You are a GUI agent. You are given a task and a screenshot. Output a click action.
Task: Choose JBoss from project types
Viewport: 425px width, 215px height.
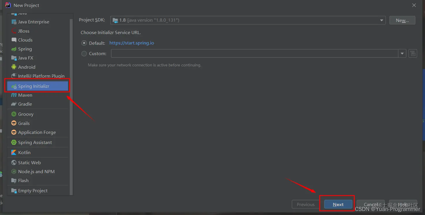pos(38,31)
